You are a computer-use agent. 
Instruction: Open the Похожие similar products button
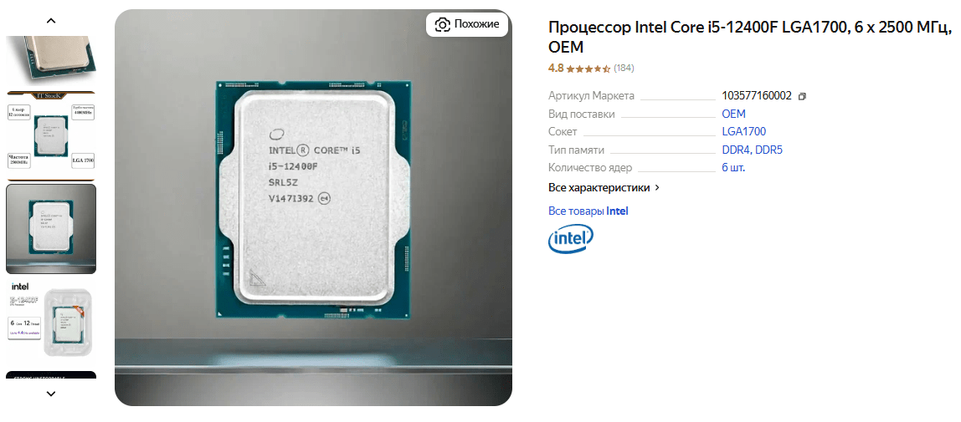(467, 24)
